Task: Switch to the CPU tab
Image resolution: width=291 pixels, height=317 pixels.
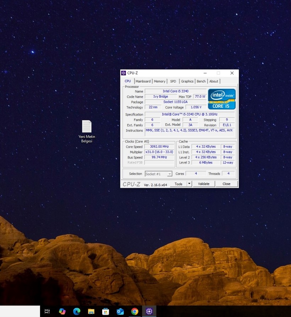Action: tap(128, 81)
